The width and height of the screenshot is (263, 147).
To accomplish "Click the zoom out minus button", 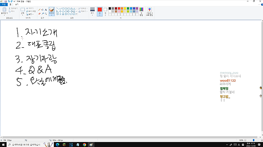I will pos(245,140).
